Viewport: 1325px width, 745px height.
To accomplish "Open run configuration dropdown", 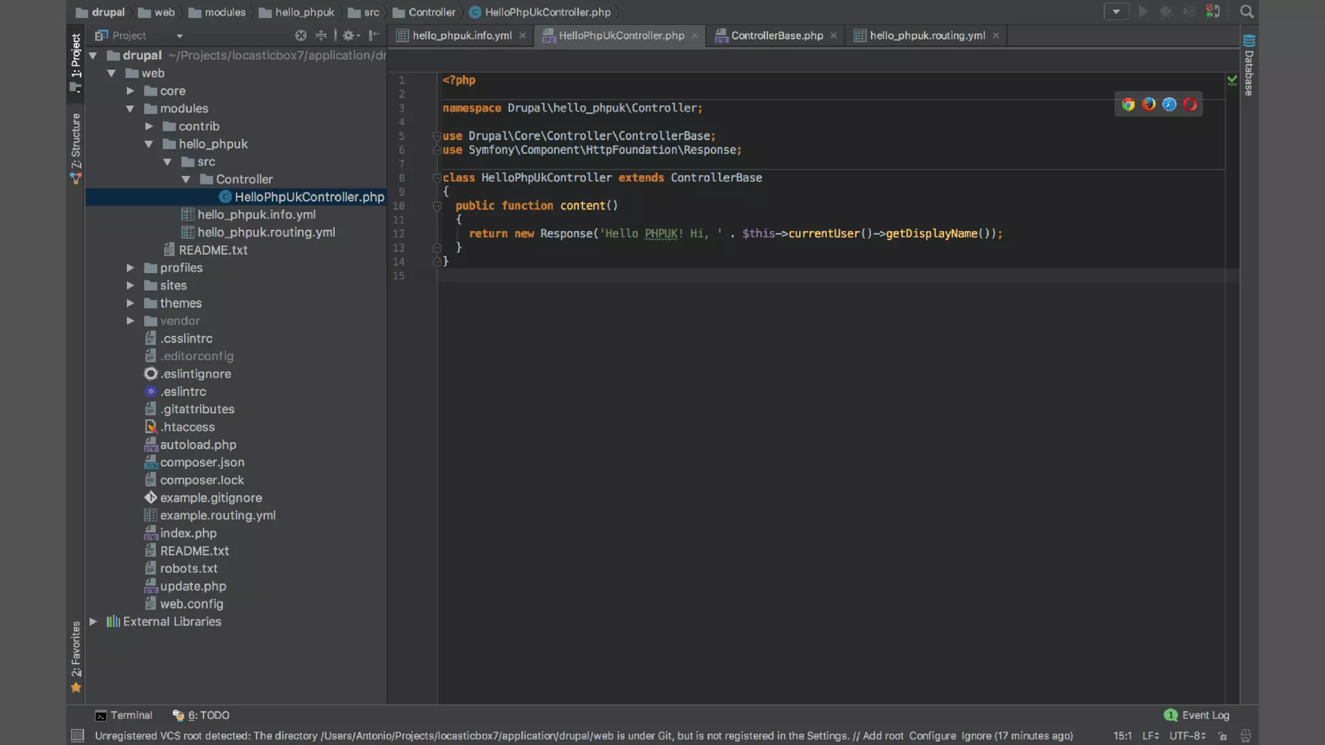I will [1116, 12].
